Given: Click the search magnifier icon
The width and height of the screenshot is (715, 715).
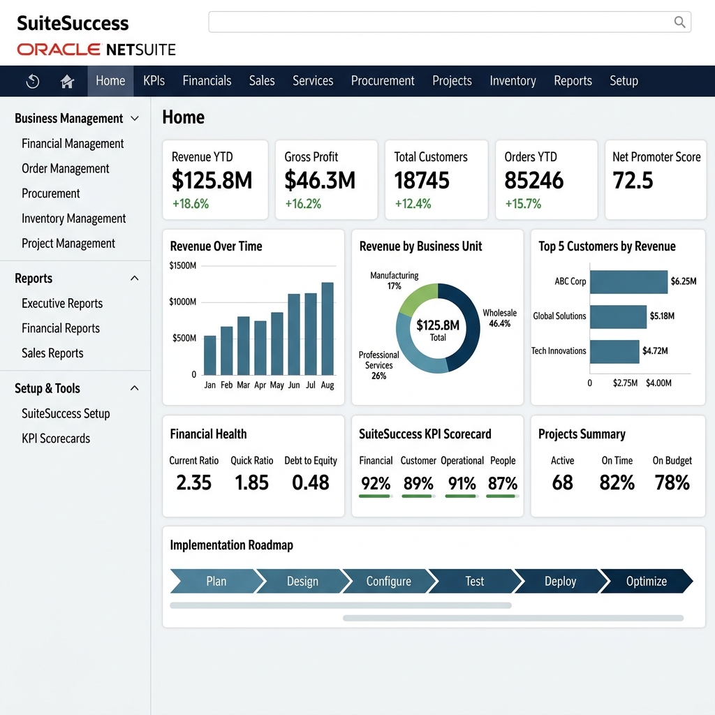Looking at the screenshot, I should 679,22.
